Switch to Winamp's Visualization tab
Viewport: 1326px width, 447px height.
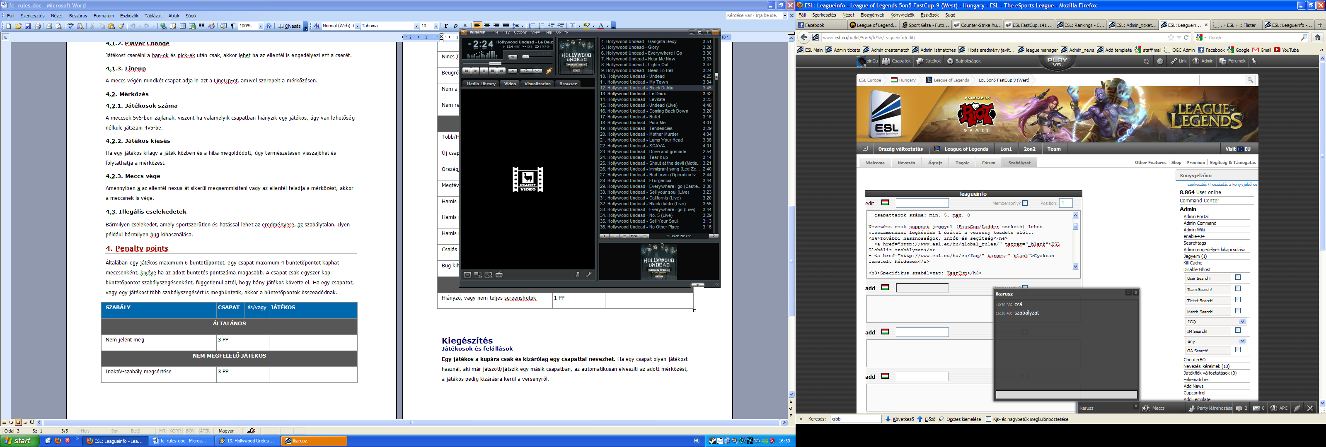click(x=537, y=84)
